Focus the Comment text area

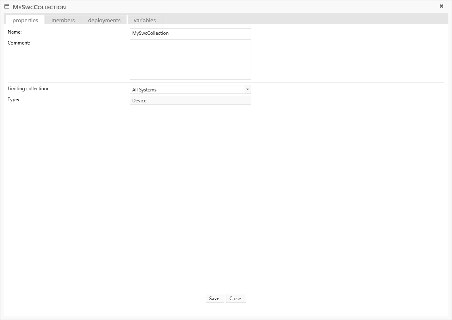[190, 59]
